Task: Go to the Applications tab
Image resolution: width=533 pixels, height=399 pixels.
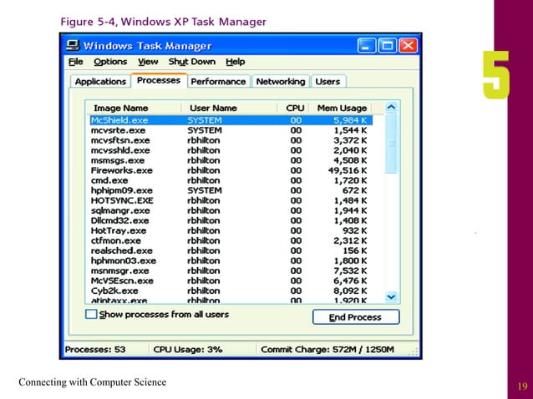Action: [100, 82]
